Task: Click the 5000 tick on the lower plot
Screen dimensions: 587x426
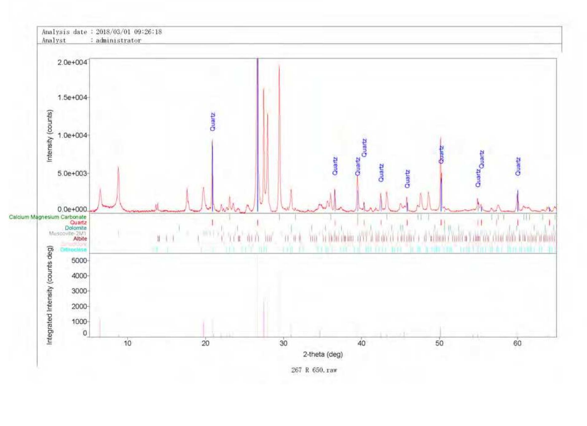Action: click(79, 261)
